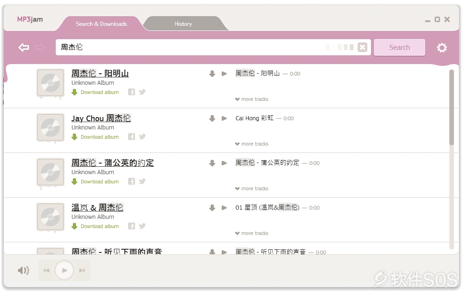This screenshot has width=465, height=293.
Task: Open title link 温岚 & 周杰伦
Action: pyautogui.click(x=97, y=208)
